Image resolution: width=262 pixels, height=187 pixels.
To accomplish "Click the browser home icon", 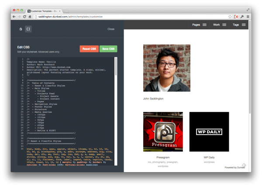I will click(x=30, y=17).
